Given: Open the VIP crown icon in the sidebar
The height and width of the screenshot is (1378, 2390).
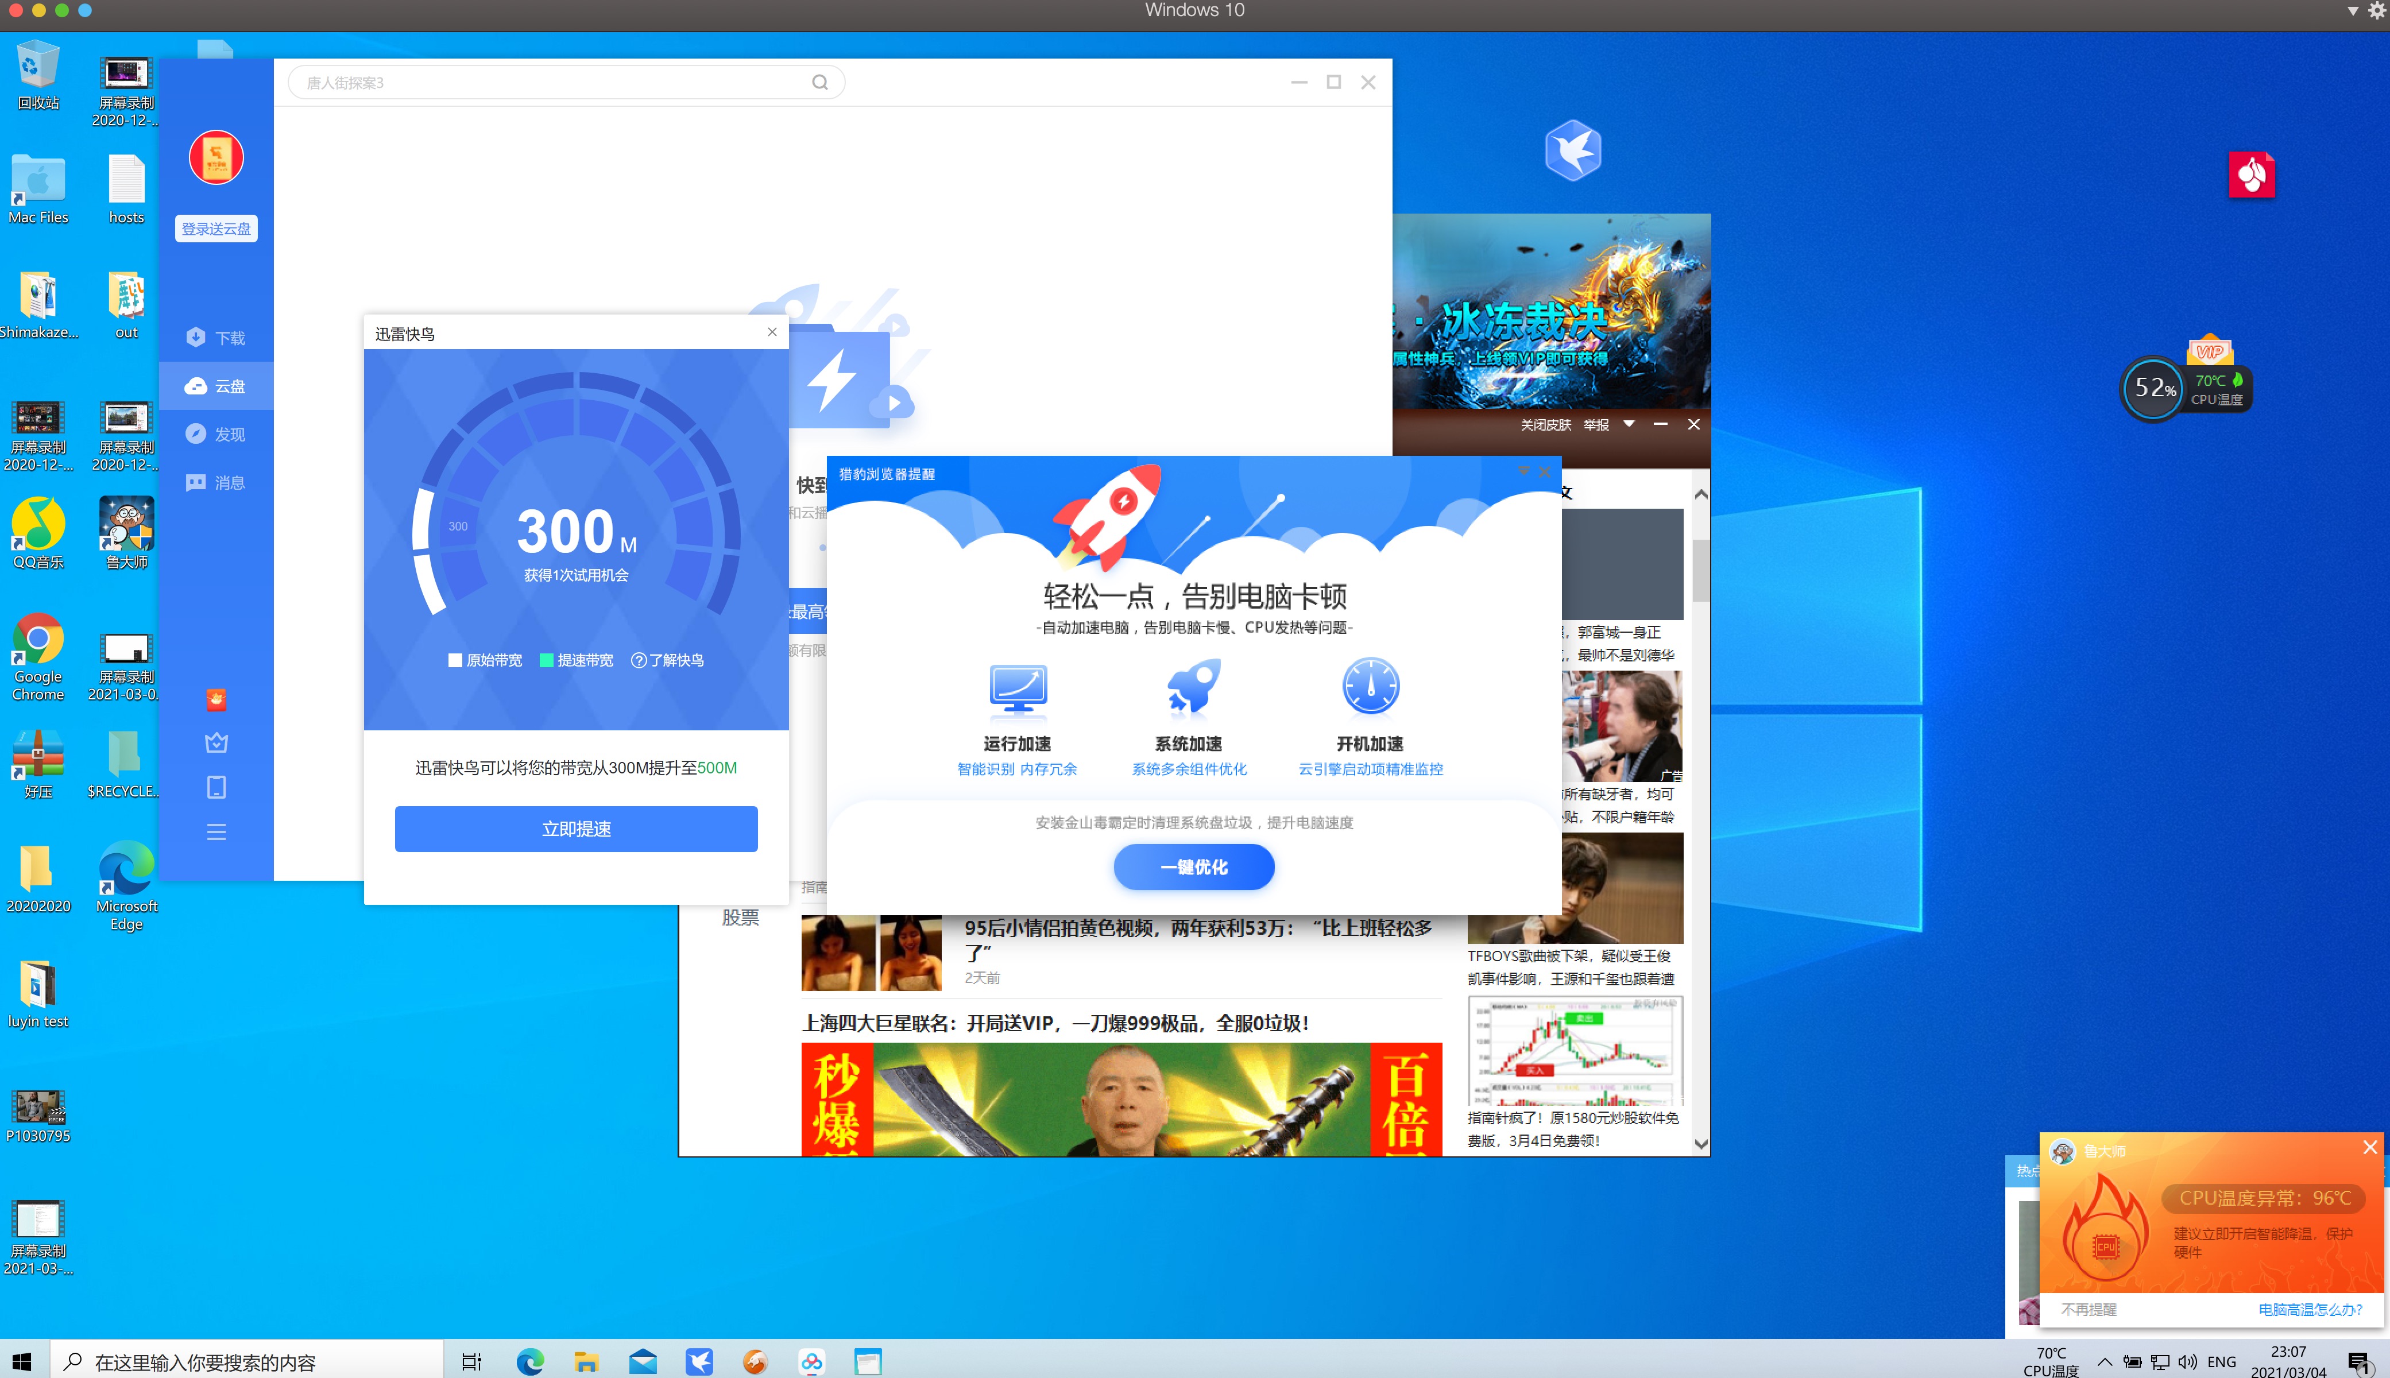Looking at the screenshot, I should (x=216, y=742).
